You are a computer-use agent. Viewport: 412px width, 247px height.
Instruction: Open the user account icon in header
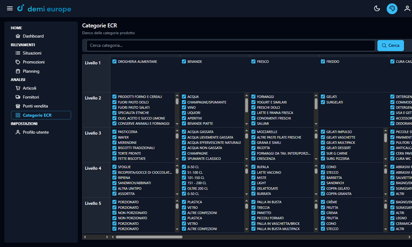click(x=407, y=8)
